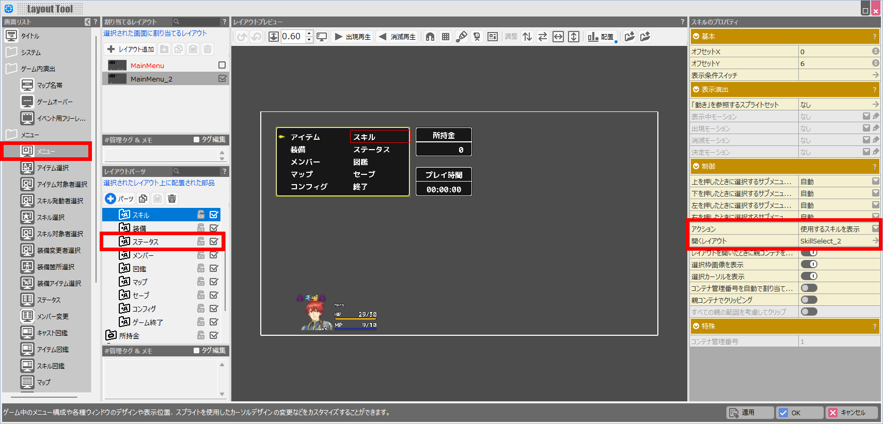The image size is (883, 424).
Task: Select ステータス in the layout parts list
Action: (146, 242)
